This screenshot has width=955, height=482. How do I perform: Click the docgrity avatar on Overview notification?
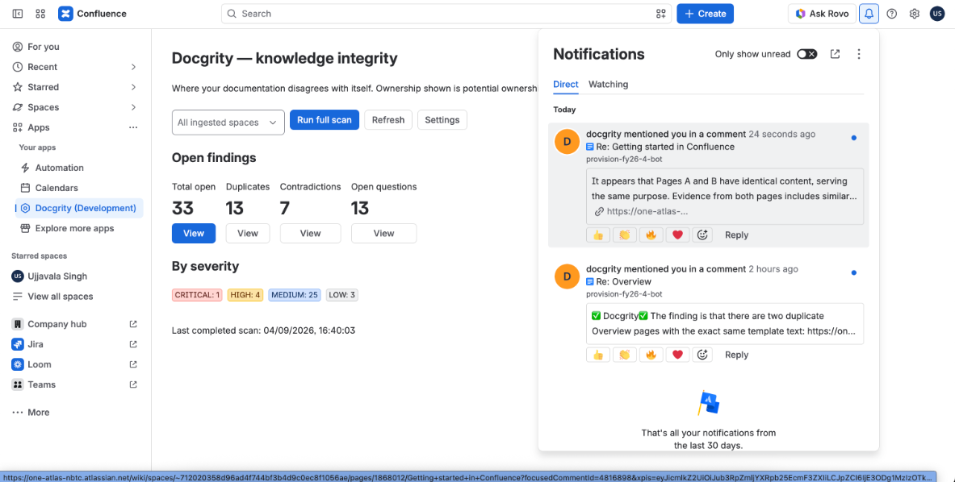567,276
